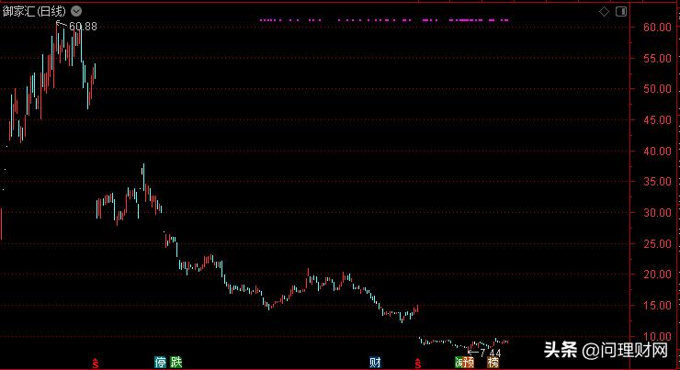The image size is (680, 370).
Task: Click the 50.00 price axis label
Action: point(654,89)
